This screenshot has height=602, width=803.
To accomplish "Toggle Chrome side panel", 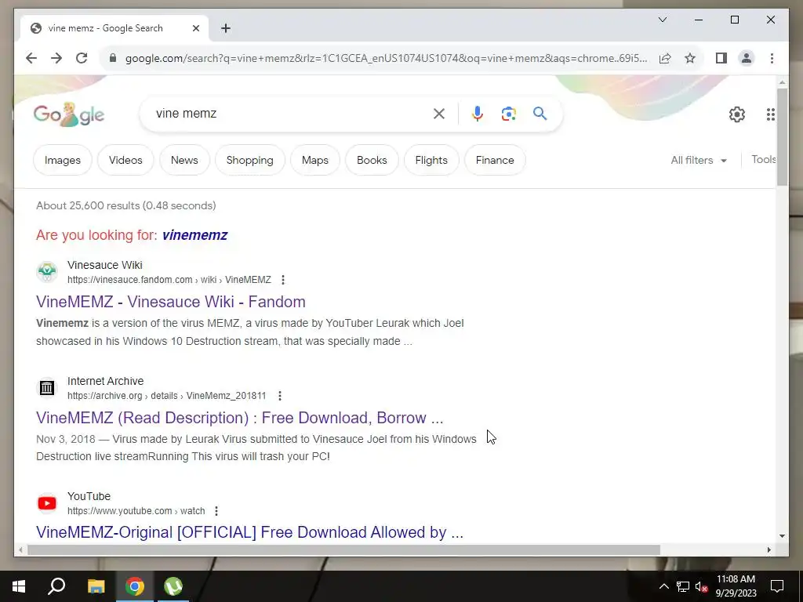I will [721, 58].
